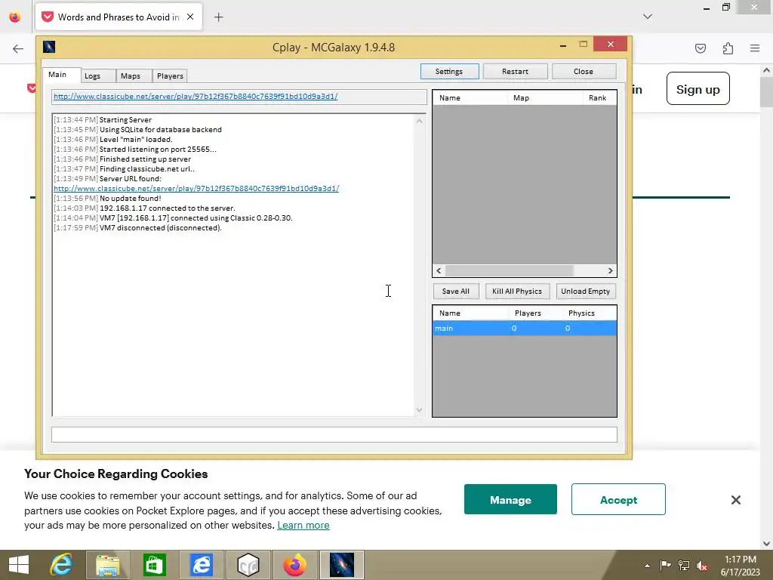Dismiss the cookie banner with the X
The height and width of the screenshot is (580, 773).
735,500
